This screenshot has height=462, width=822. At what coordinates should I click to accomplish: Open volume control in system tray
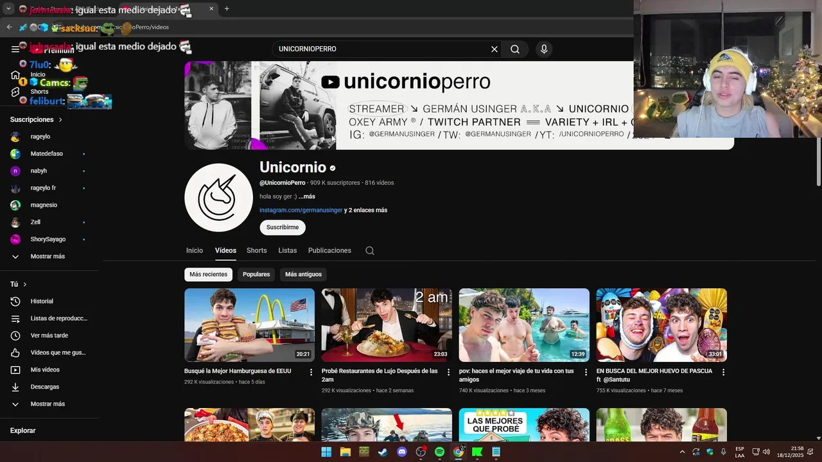pos(766,452)
